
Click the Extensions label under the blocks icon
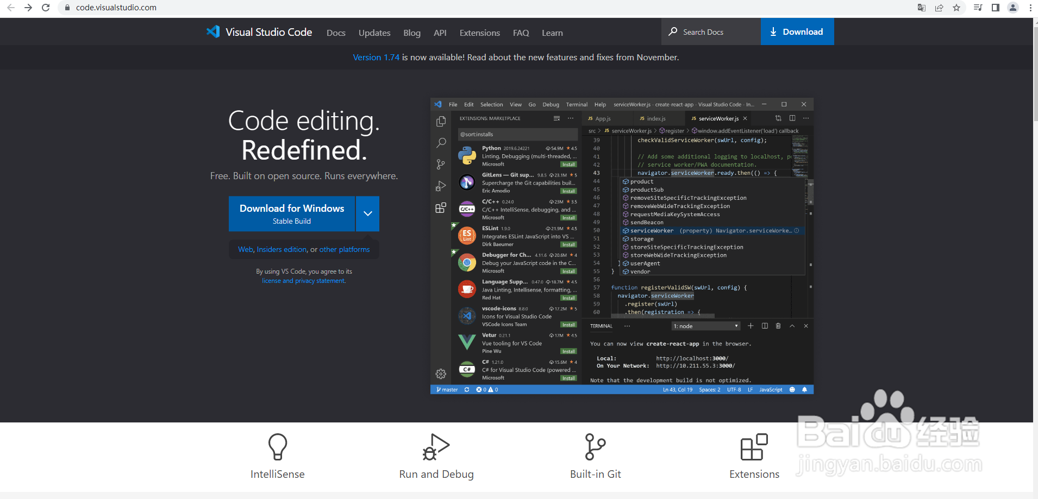click(754, 474)
